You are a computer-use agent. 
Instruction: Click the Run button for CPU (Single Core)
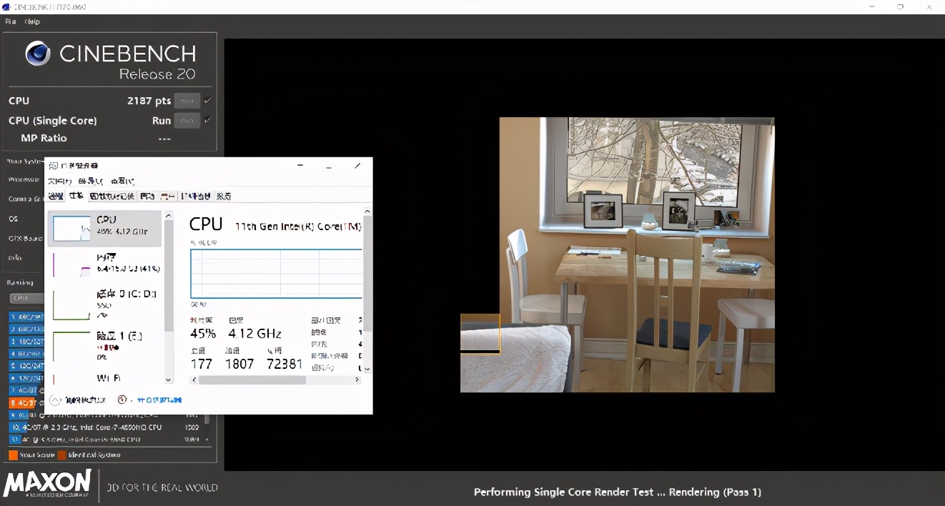coord(187,121)
